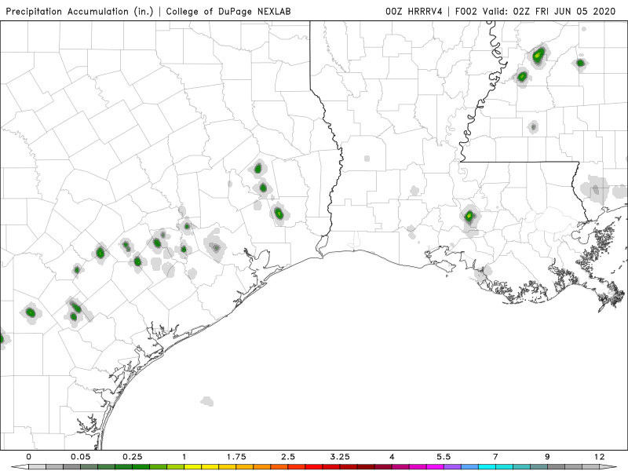Screen dimensions: 628x471
Task: Pick the cyan swatch below legend value 7
Action: click(x=487, y=467)
